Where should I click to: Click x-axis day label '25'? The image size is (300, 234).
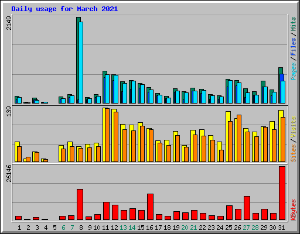pyautogui.click(x=229, y=228)
